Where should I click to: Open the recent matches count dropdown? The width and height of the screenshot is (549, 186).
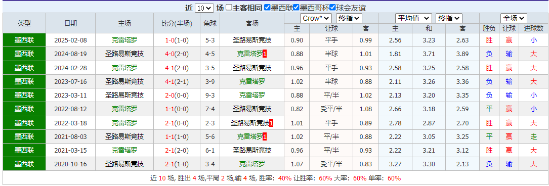pyautogui.click(x=204, y=8)
